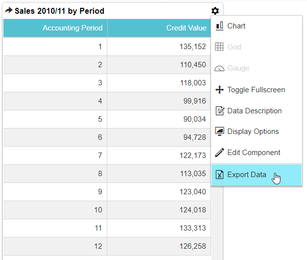
Task: Click accounting period 4 cell
Action: [55, 101]
